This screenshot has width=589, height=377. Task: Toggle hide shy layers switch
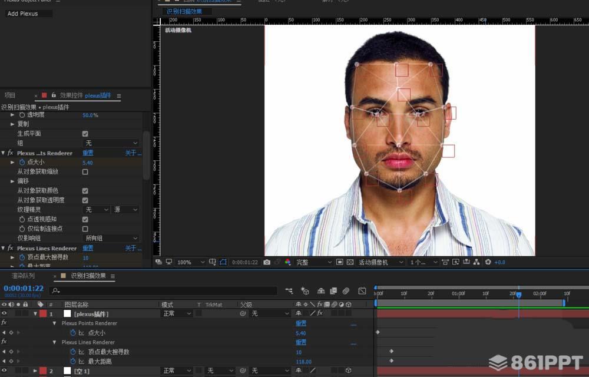point(321,290)
